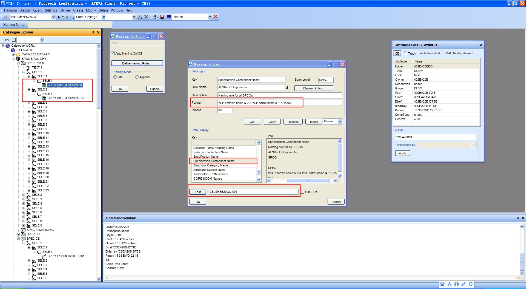Select Specification Component Name in Key list

click(223, 161)
